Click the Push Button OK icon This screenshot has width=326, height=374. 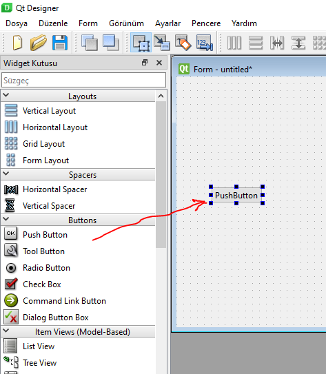pyautogui.click(x=11, y=233)
